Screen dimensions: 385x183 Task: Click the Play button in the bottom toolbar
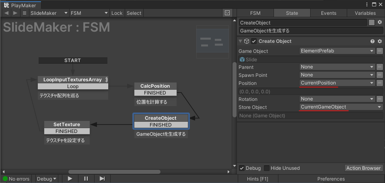tap(70, 179)
